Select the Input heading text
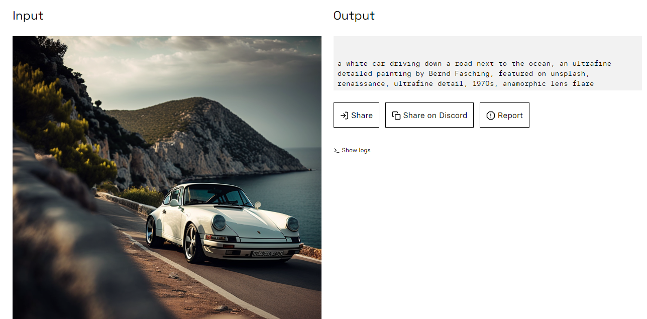 [x=28, y=16]
